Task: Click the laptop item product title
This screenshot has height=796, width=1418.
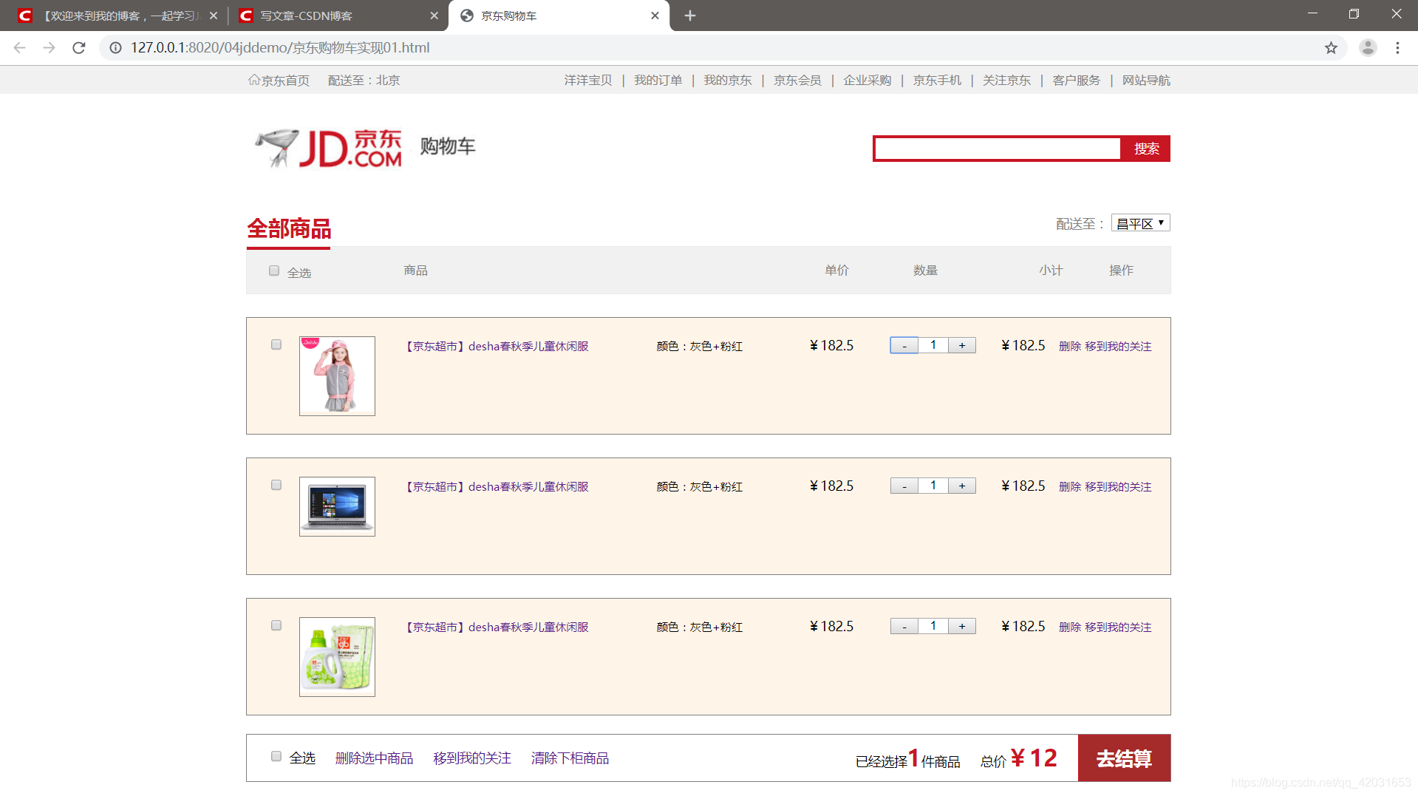Action: [x=497, y=486]
